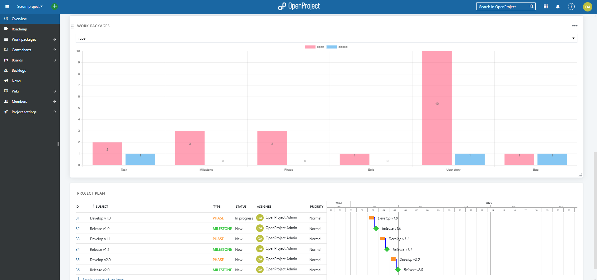Open the Type dropdown in Work Packages widget
The width and height of the screenshot is (597, 280).
tap(573, 38)
